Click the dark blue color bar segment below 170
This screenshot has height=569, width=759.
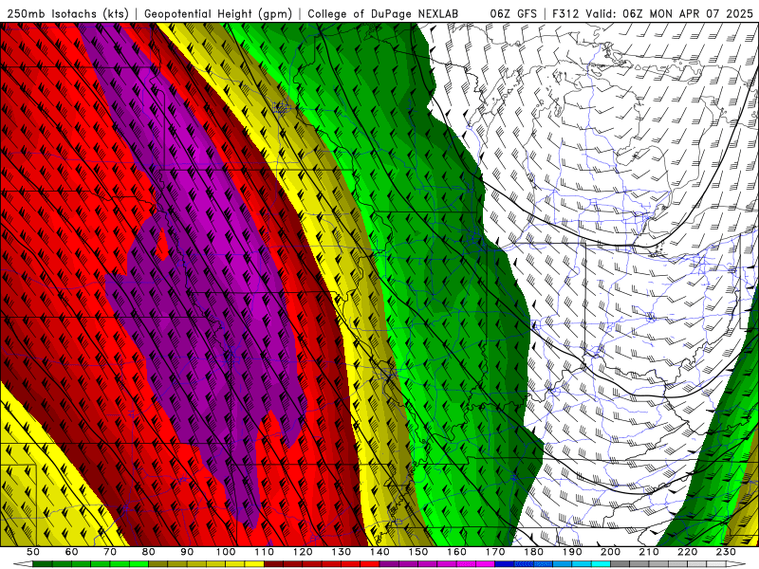click(x=505, y=564)
